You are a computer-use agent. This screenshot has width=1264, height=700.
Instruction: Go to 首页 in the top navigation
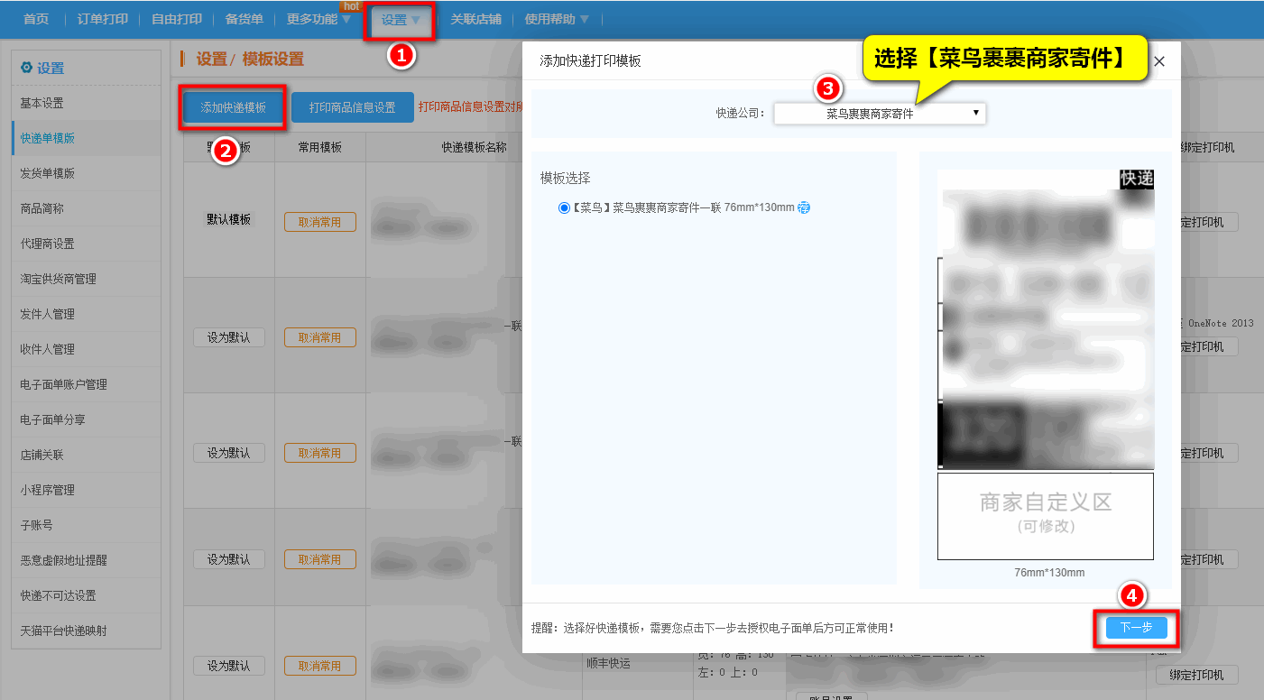pos(36,19)
